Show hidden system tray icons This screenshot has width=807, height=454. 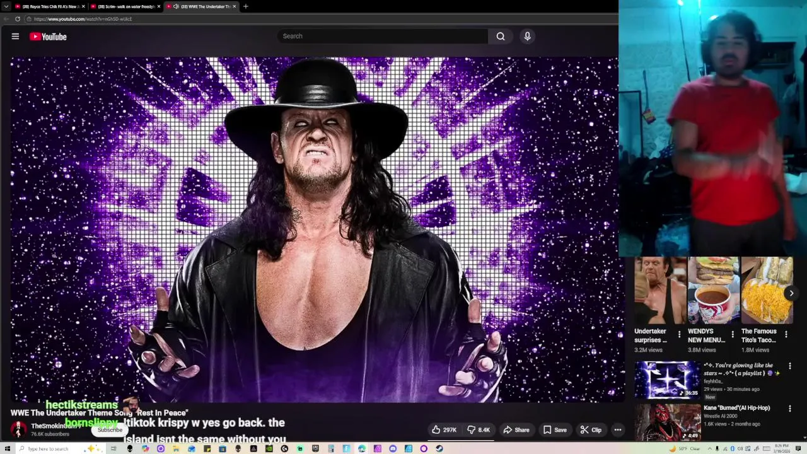[x=710, y=448]
